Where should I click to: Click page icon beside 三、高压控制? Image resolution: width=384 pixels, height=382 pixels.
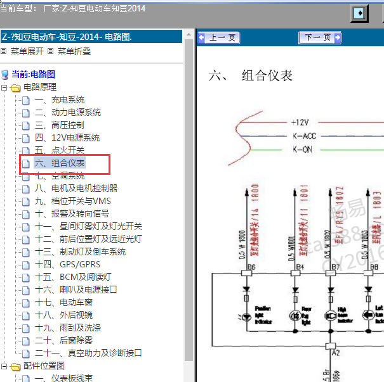click(x=26, y=126)
